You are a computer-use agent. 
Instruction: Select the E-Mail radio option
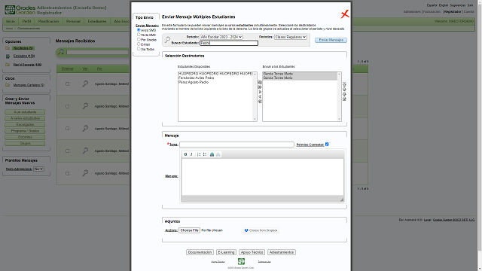tap(139, 44)
